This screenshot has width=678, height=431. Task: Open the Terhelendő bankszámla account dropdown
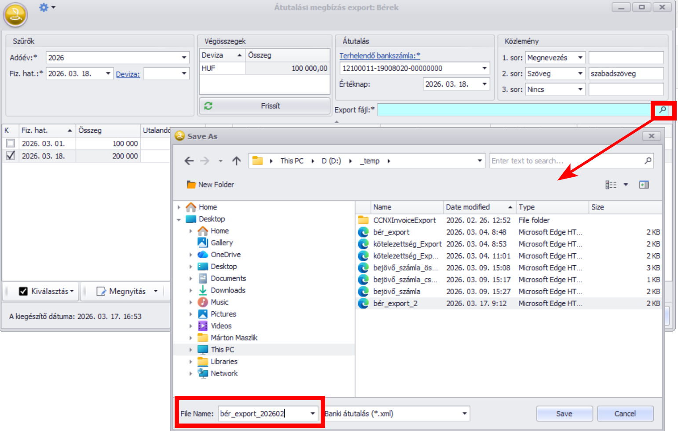click(x=484, y=68)
